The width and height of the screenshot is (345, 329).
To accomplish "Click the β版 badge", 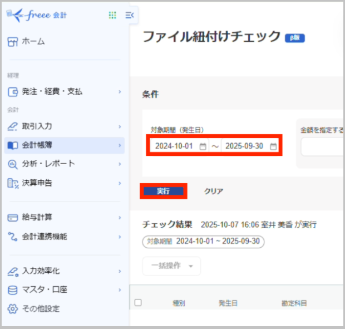I will (294, 38).
